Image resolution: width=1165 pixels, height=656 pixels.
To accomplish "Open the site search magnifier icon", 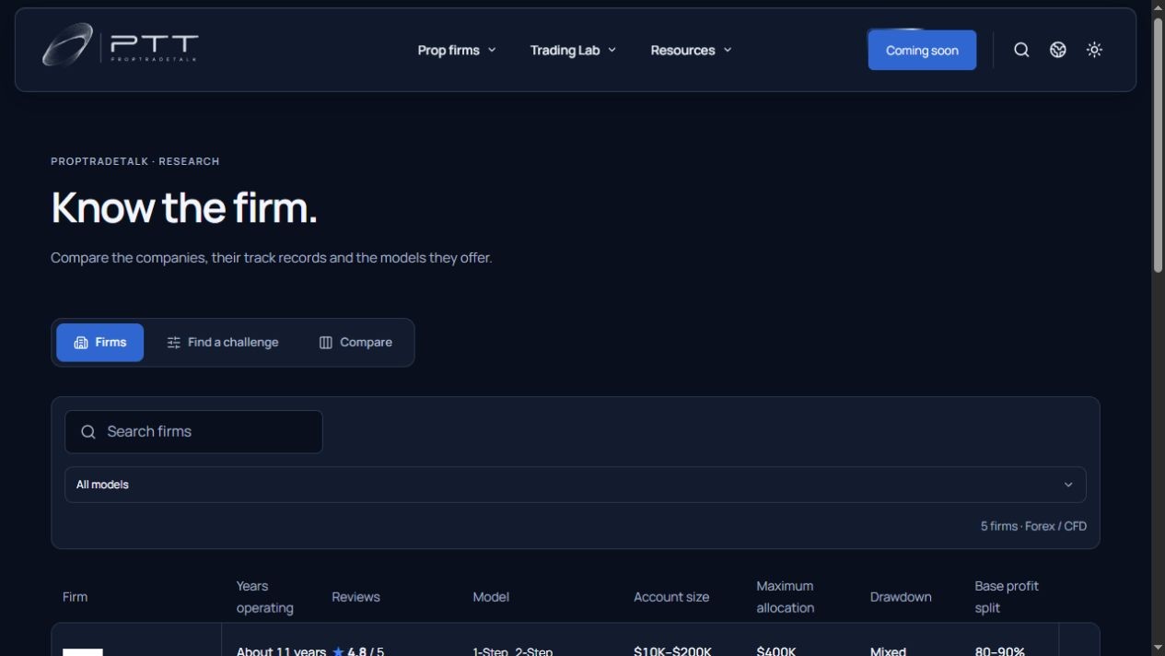I will [x=1021, y=50].
